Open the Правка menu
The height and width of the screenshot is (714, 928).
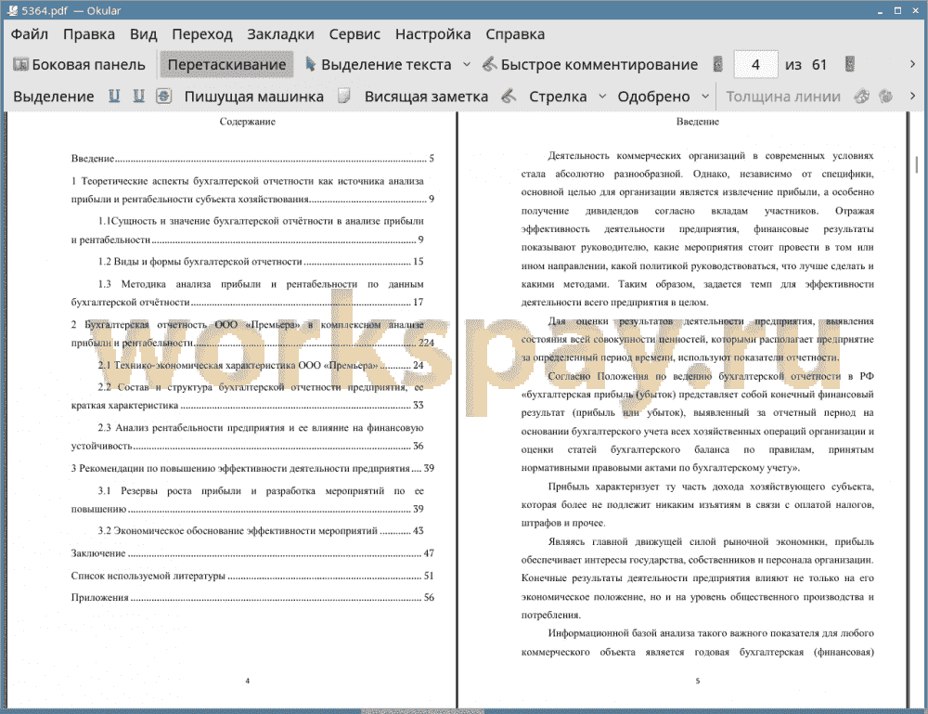pos(89,34)
